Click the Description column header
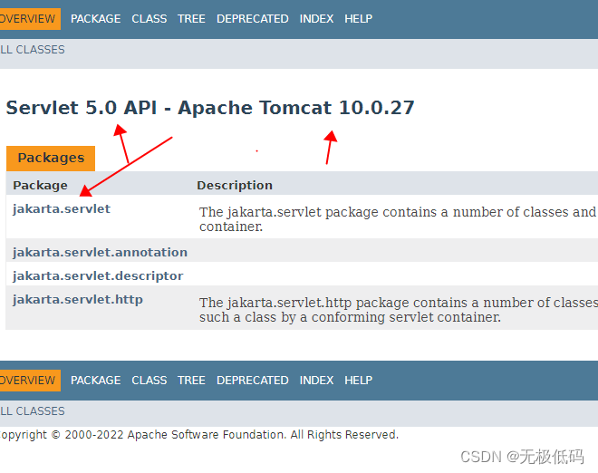Viewport: 598px width, 473px height. click(235, 186)
